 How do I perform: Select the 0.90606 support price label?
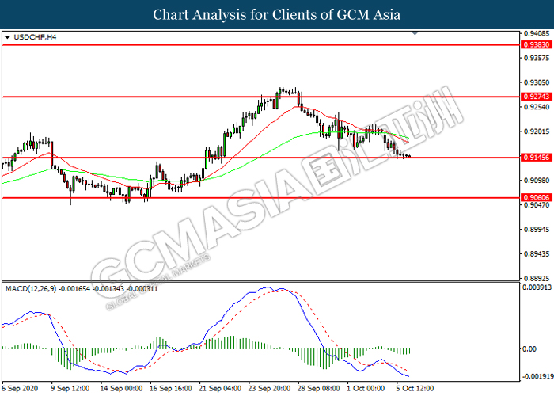(537, 198)
